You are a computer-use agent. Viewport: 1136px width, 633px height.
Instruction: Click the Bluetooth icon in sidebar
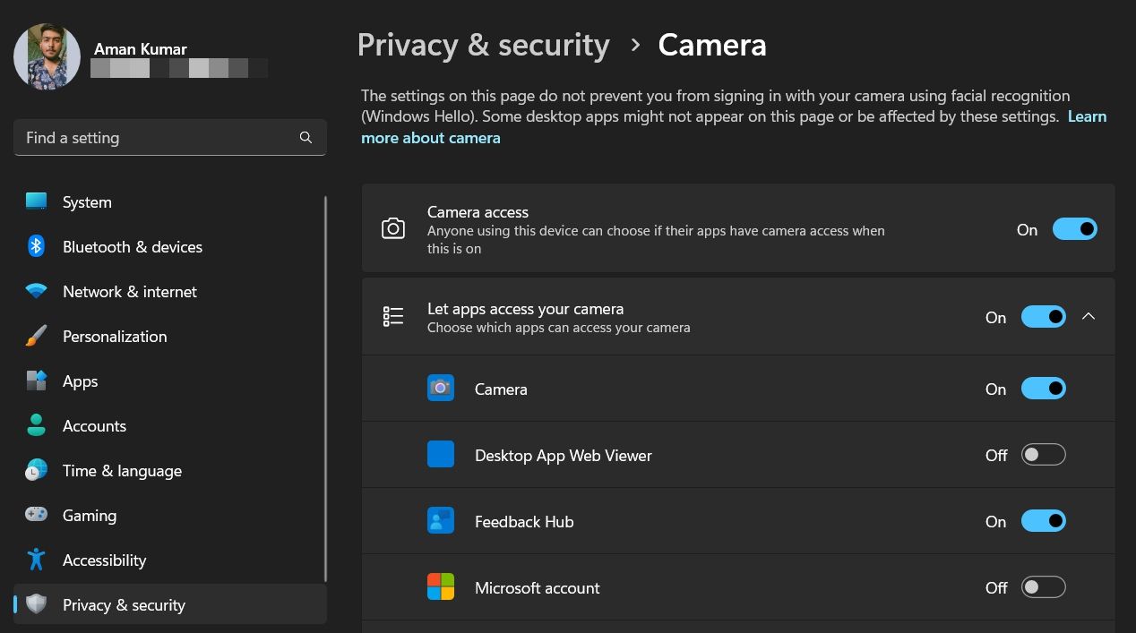point(36,246)
